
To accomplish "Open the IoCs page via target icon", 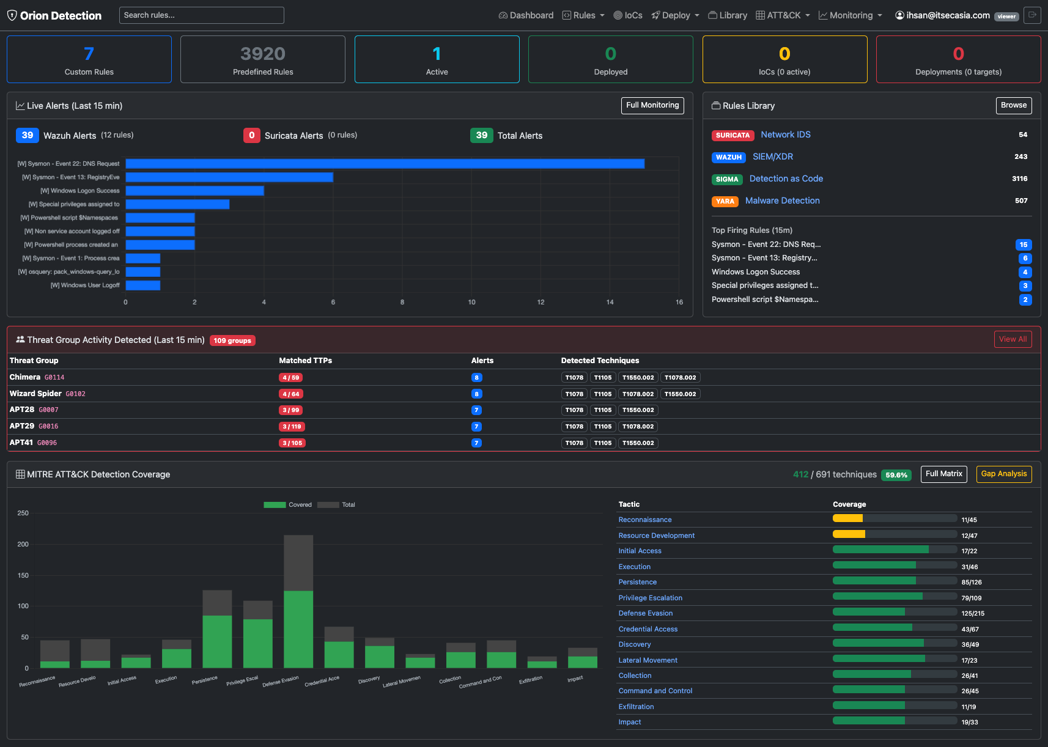I will point(618,15).
